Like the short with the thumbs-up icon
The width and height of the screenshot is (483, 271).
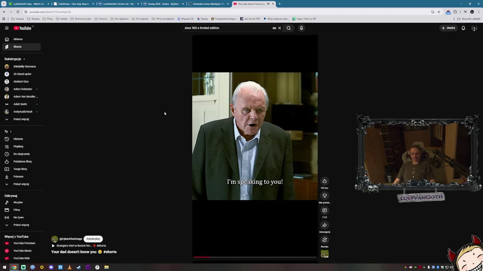point(325,181)
